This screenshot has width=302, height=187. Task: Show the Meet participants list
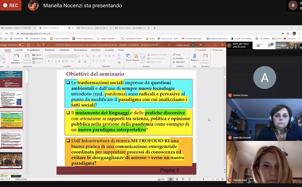tap(259, 46)
